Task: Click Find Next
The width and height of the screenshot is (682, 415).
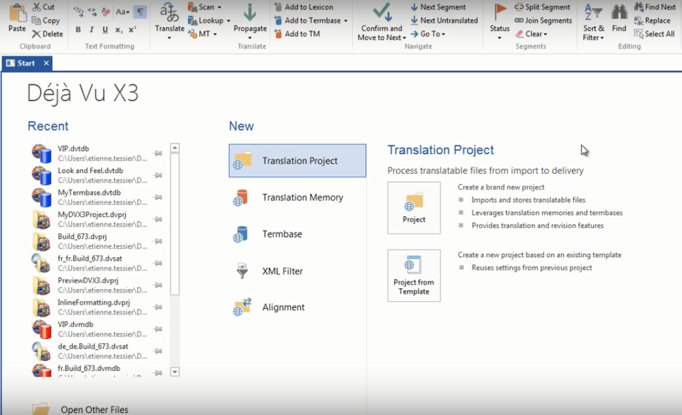Action: (655, 7)
